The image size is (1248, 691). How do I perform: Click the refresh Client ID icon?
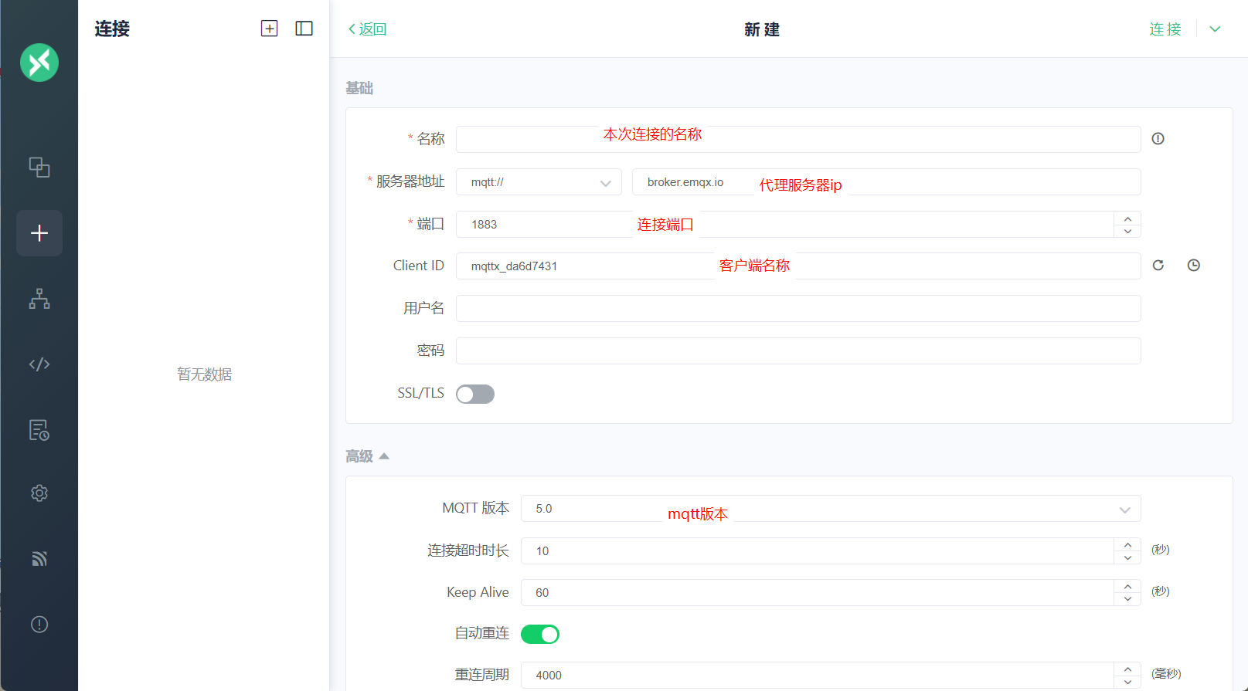[x=1158, y=266]
